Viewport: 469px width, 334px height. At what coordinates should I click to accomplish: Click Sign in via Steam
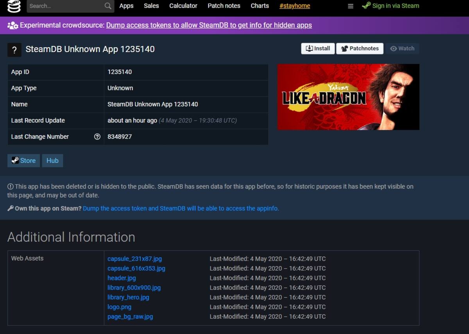coord(391,6)
